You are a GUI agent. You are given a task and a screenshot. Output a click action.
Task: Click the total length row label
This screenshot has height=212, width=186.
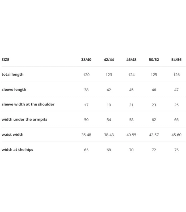12,74
